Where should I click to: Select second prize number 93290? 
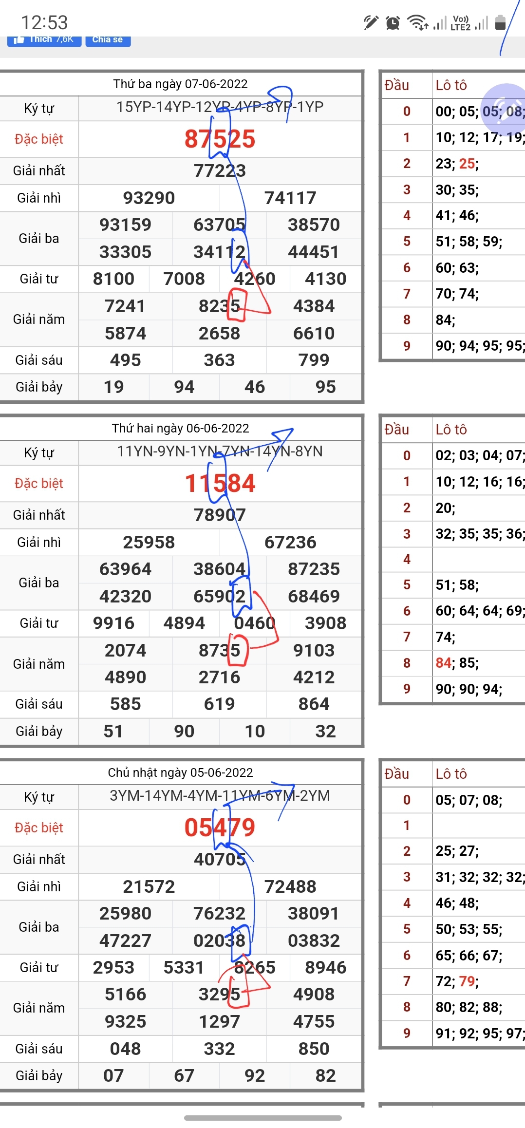[149, 198]
